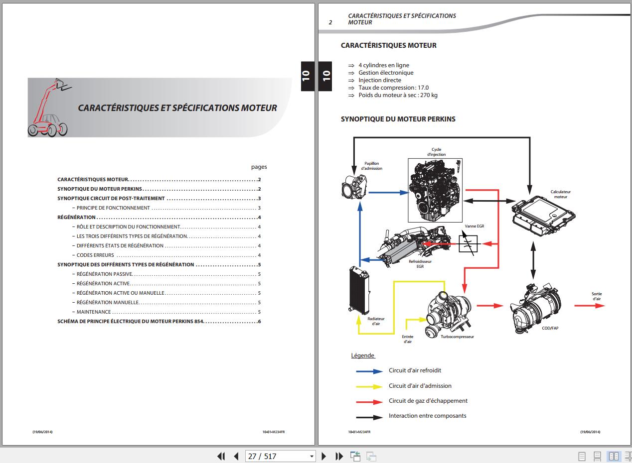Click the Vanne EGR valve symbol
Image resolution: width=632 pixels, height=463 pixels.
(x=469, y=244)
